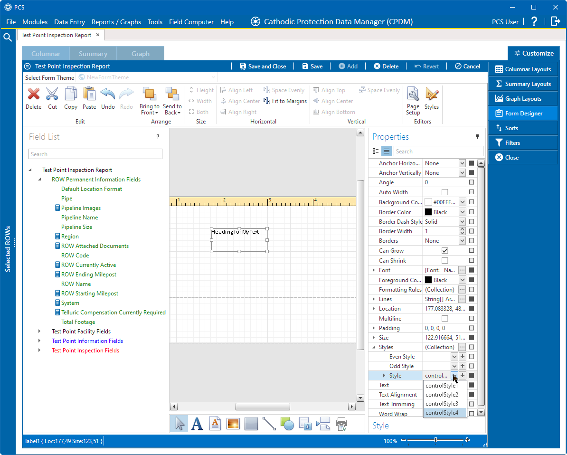Open the Filters panel button
Image resolution: width=567 pixels, height=455 pixels.
[522, 143]
